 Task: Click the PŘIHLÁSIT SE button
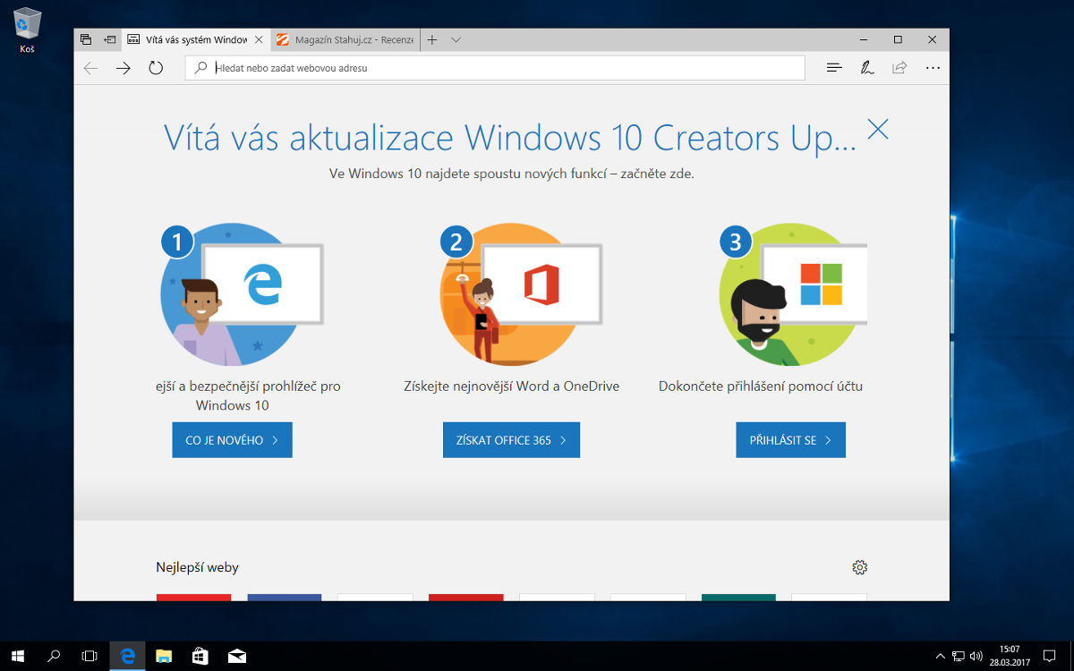click(790, 440)
